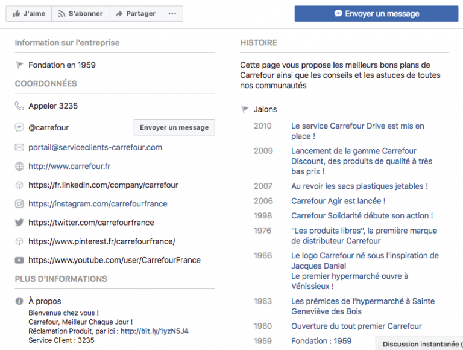Open the youtube.com/user/CarrefourFrance URL
This screenshot has width=463, height=350.
coord(115,260)
